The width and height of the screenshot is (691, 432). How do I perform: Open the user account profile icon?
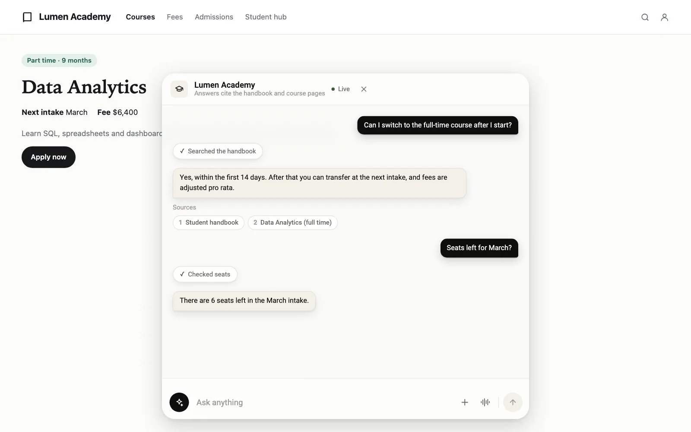click(665, 17)
